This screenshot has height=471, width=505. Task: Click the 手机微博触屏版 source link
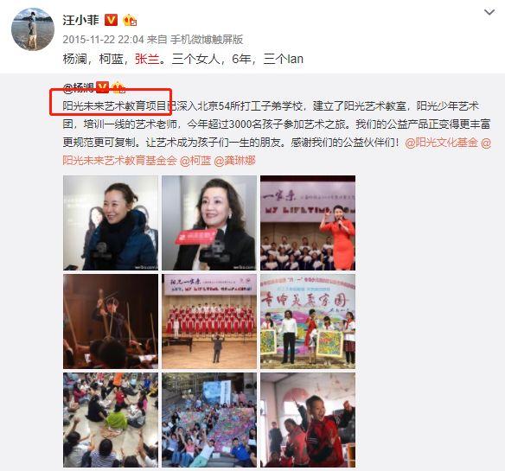[207, 40]
